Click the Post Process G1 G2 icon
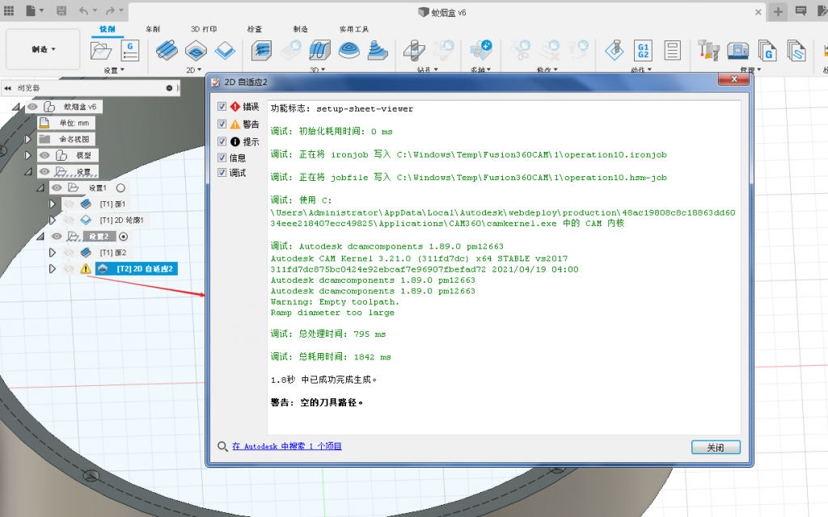Viewport: 828px width, 517px height. click(x=643, y=51)
